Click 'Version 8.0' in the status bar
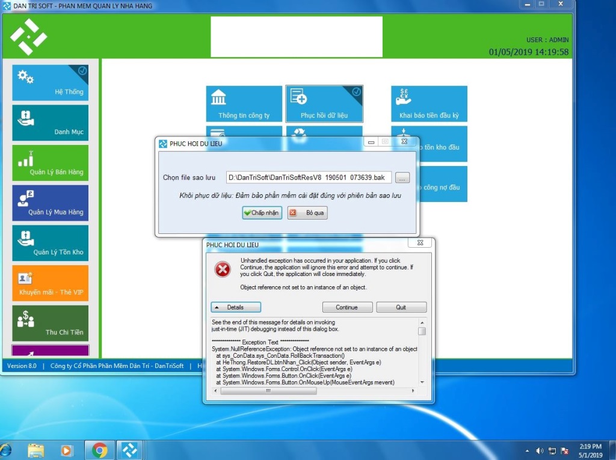 (x=22, y=366)
